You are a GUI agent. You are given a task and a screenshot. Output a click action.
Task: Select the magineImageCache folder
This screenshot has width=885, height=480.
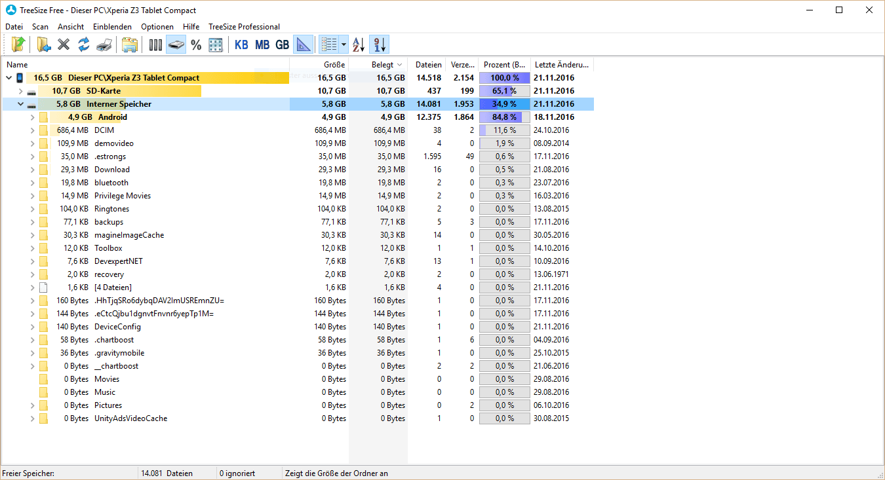click(129, 235)
